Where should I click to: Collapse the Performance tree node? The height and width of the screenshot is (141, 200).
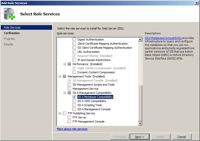pyautogui.click(x=65, y=64)
